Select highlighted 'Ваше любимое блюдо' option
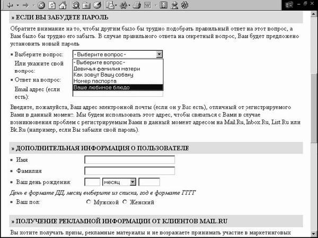Image resolution: width=318 pixels, height=238 pixels. 118,87
